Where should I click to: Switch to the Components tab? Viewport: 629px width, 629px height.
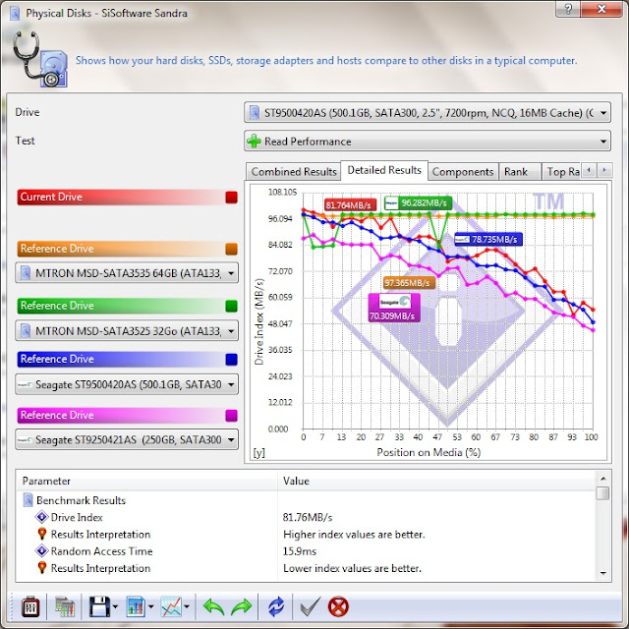click(463, 172)
